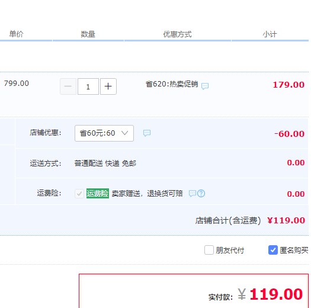Click the green 运费险 badge

tap(98, 193)
